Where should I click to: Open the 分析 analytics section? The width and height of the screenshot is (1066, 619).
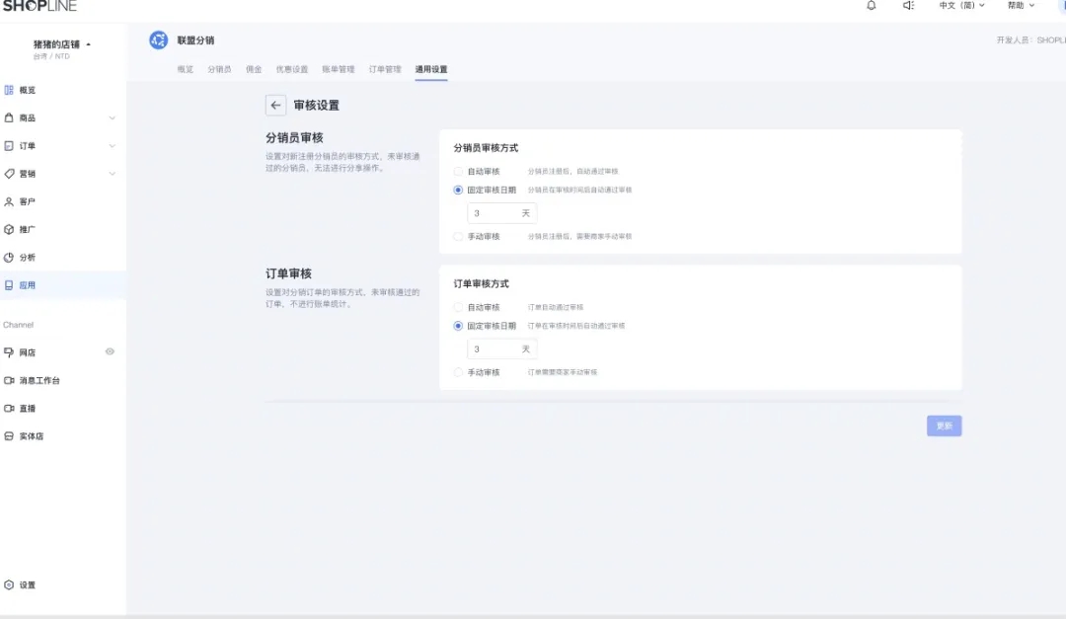(27, 257)
